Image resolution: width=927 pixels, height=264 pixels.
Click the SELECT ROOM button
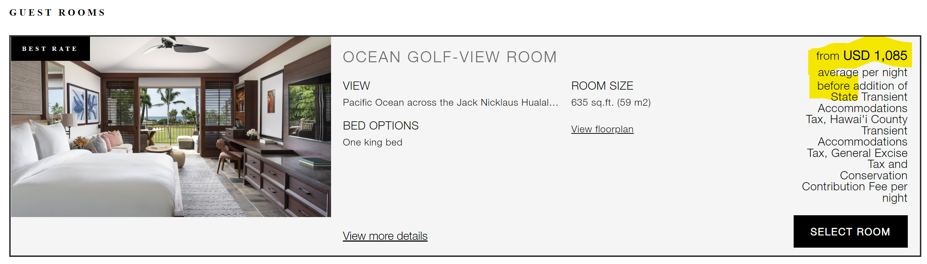coord(850,231)
